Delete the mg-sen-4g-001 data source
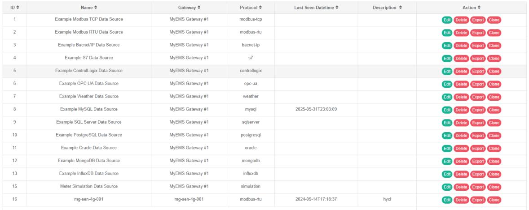This screenshot has width=529, height=210. pos(460,199)
